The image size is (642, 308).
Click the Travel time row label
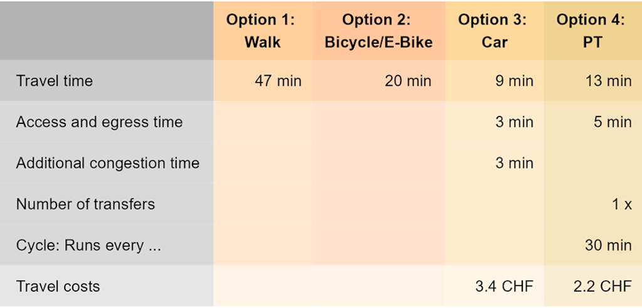click(x=55, y=81)
